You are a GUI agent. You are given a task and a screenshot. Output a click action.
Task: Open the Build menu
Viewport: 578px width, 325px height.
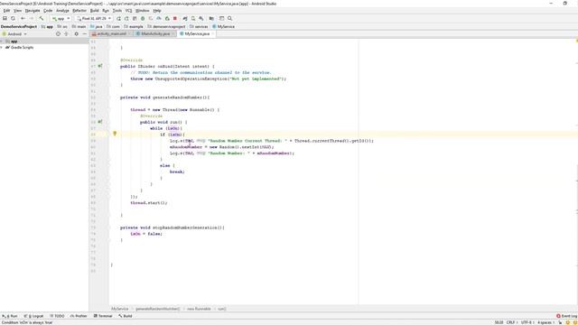94,11
